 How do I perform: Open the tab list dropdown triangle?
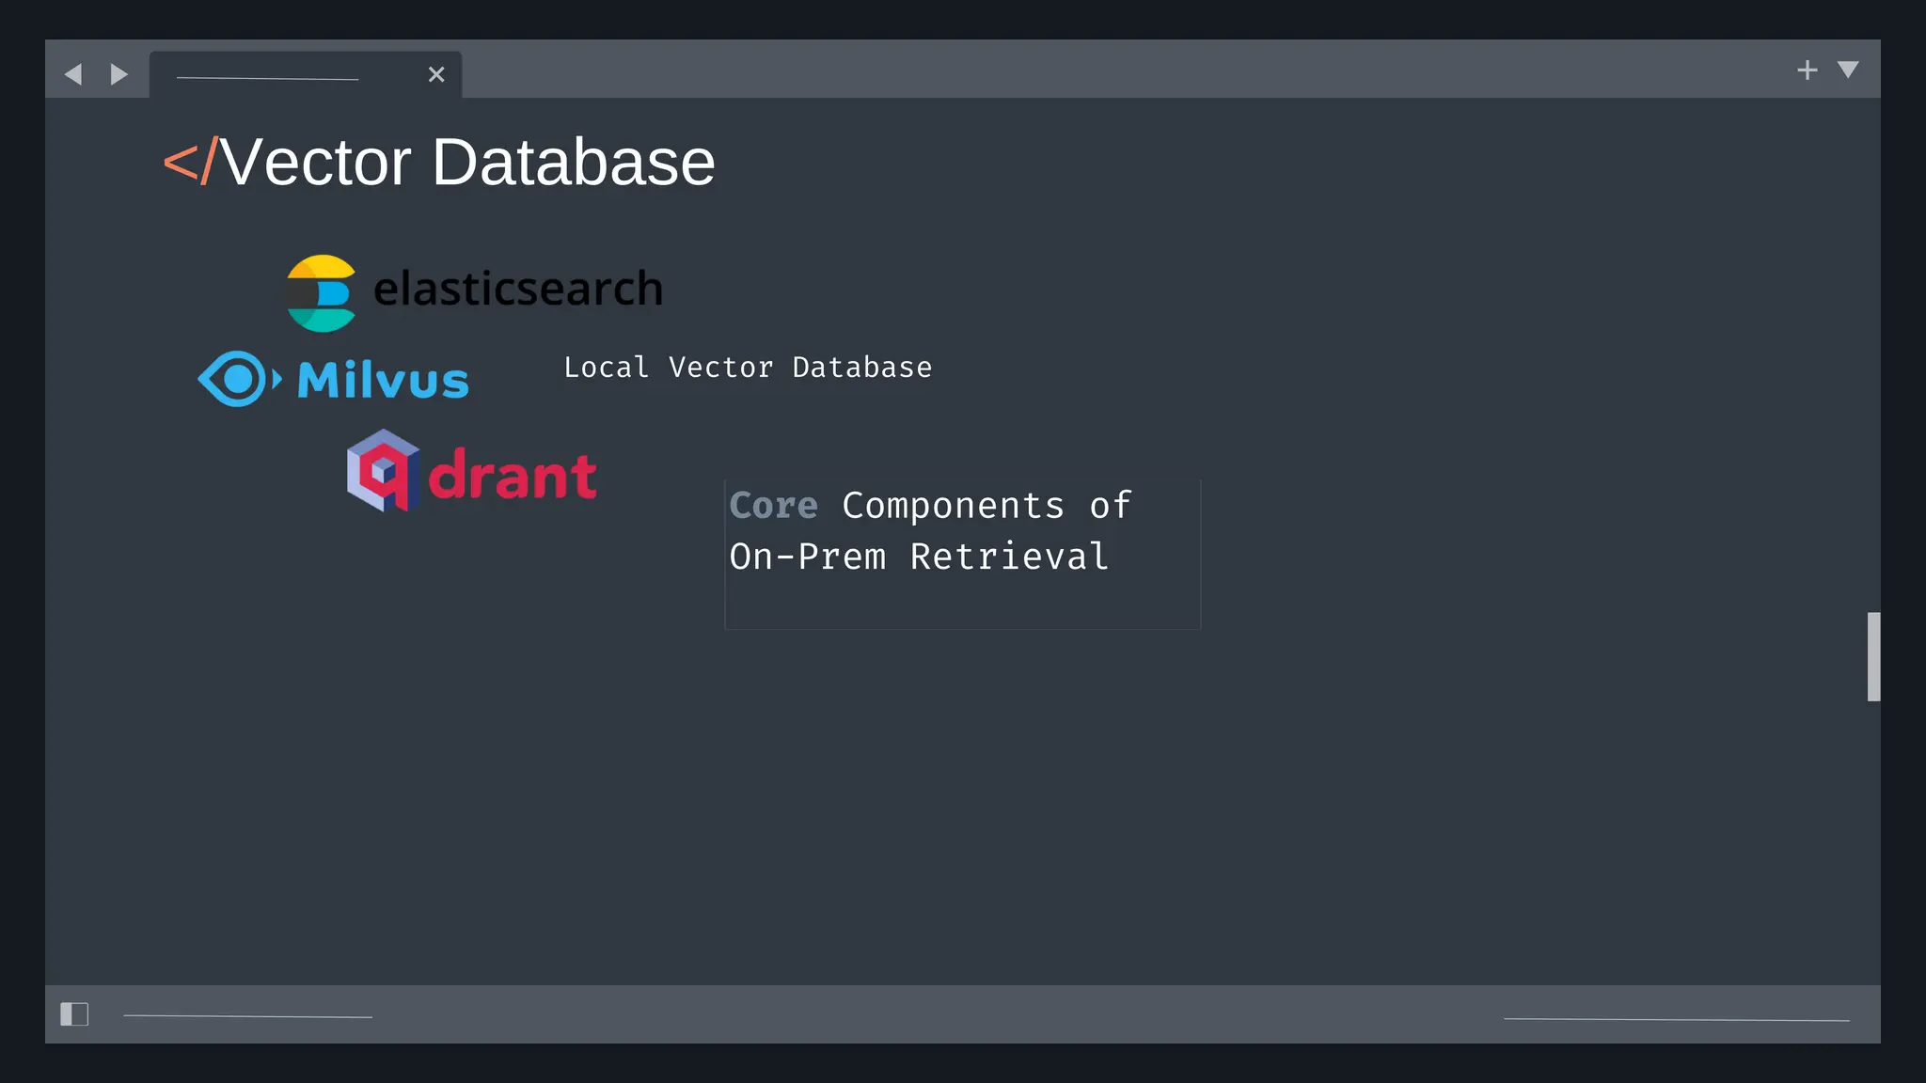[x=1848, y=70]
